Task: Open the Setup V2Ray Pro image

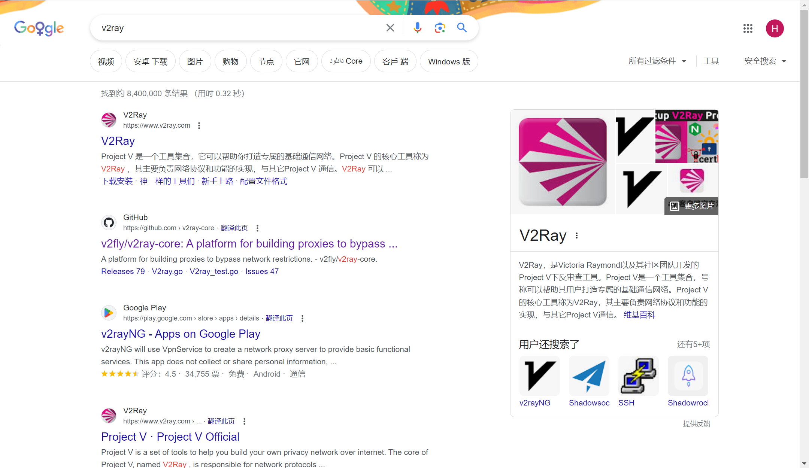Action: pyautogui.click(x=687, y=136)
